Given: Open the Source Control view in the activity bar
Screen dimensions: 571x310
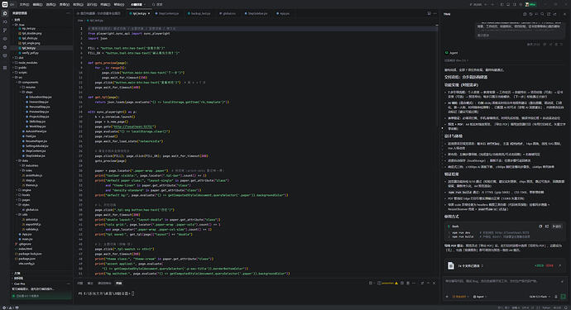Looking at the screenshot, I should click(5, 31).
